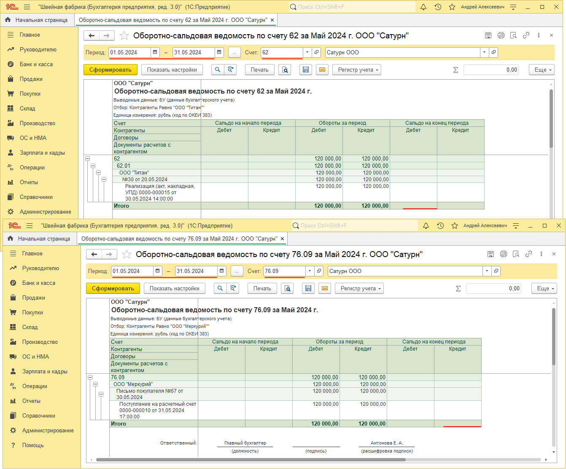566x469 pixels.
Task: Open print preview icon in the account 76.09 report toolbar
Action: (x=288, y=289)
